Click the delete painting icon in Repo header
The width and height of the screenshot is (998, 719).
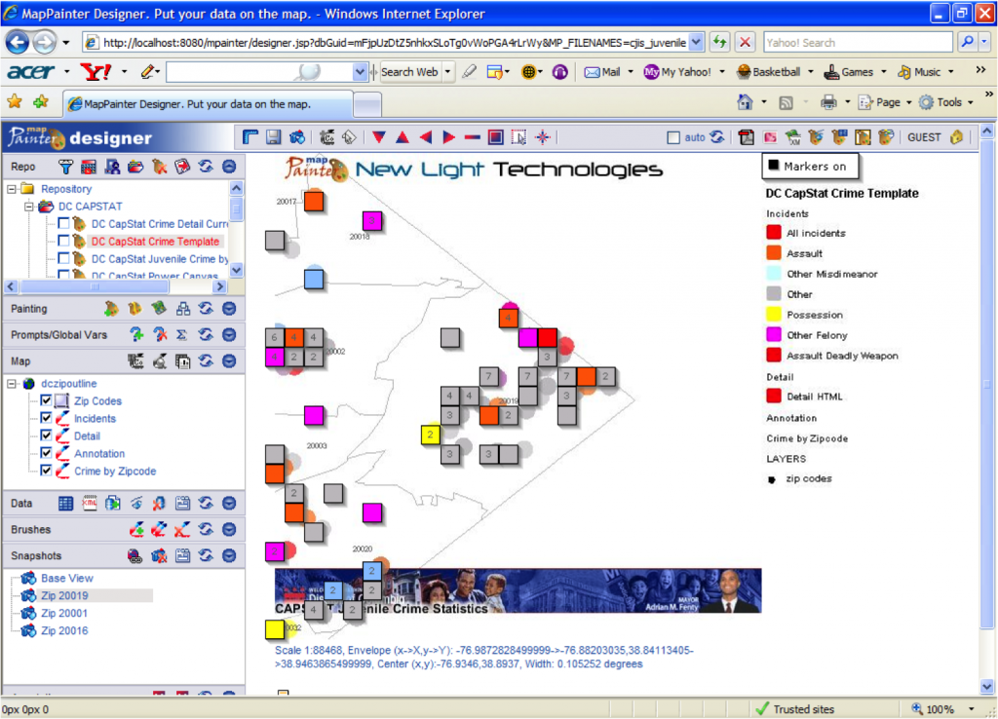coord(159,167)
